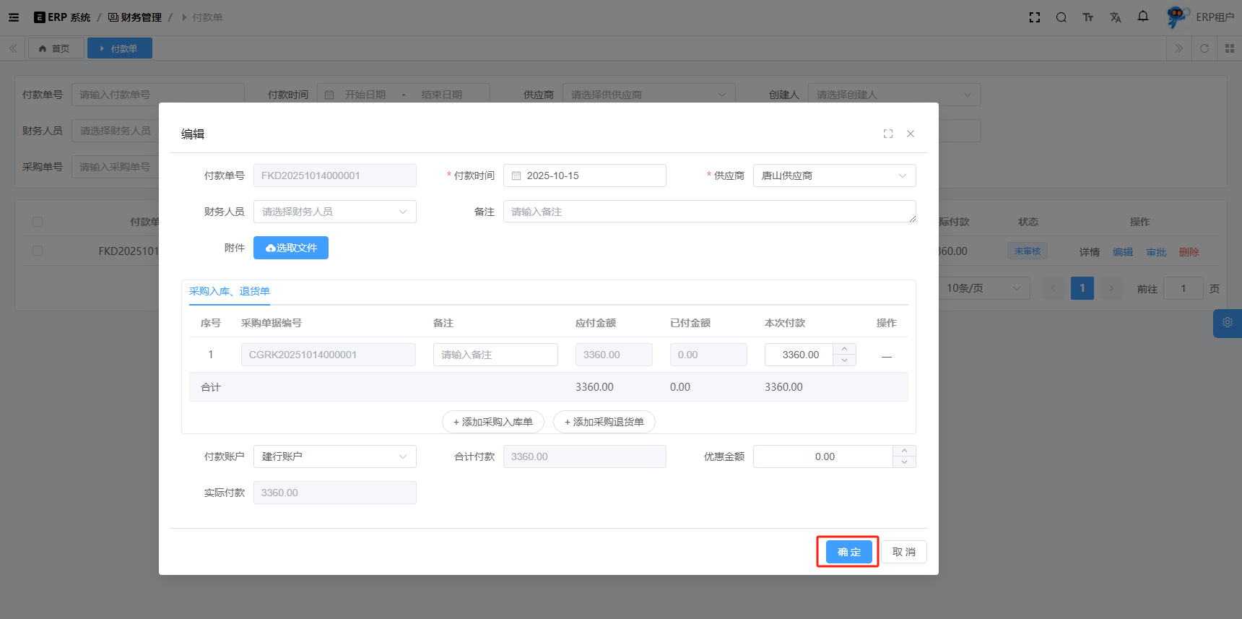
Task: Click the 备注 textarea in the form
Action: (x=709, y=212)
